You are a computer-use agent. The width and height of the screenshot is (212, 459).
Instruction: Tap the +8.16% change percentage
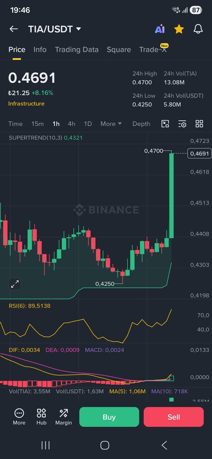(42, 93)
